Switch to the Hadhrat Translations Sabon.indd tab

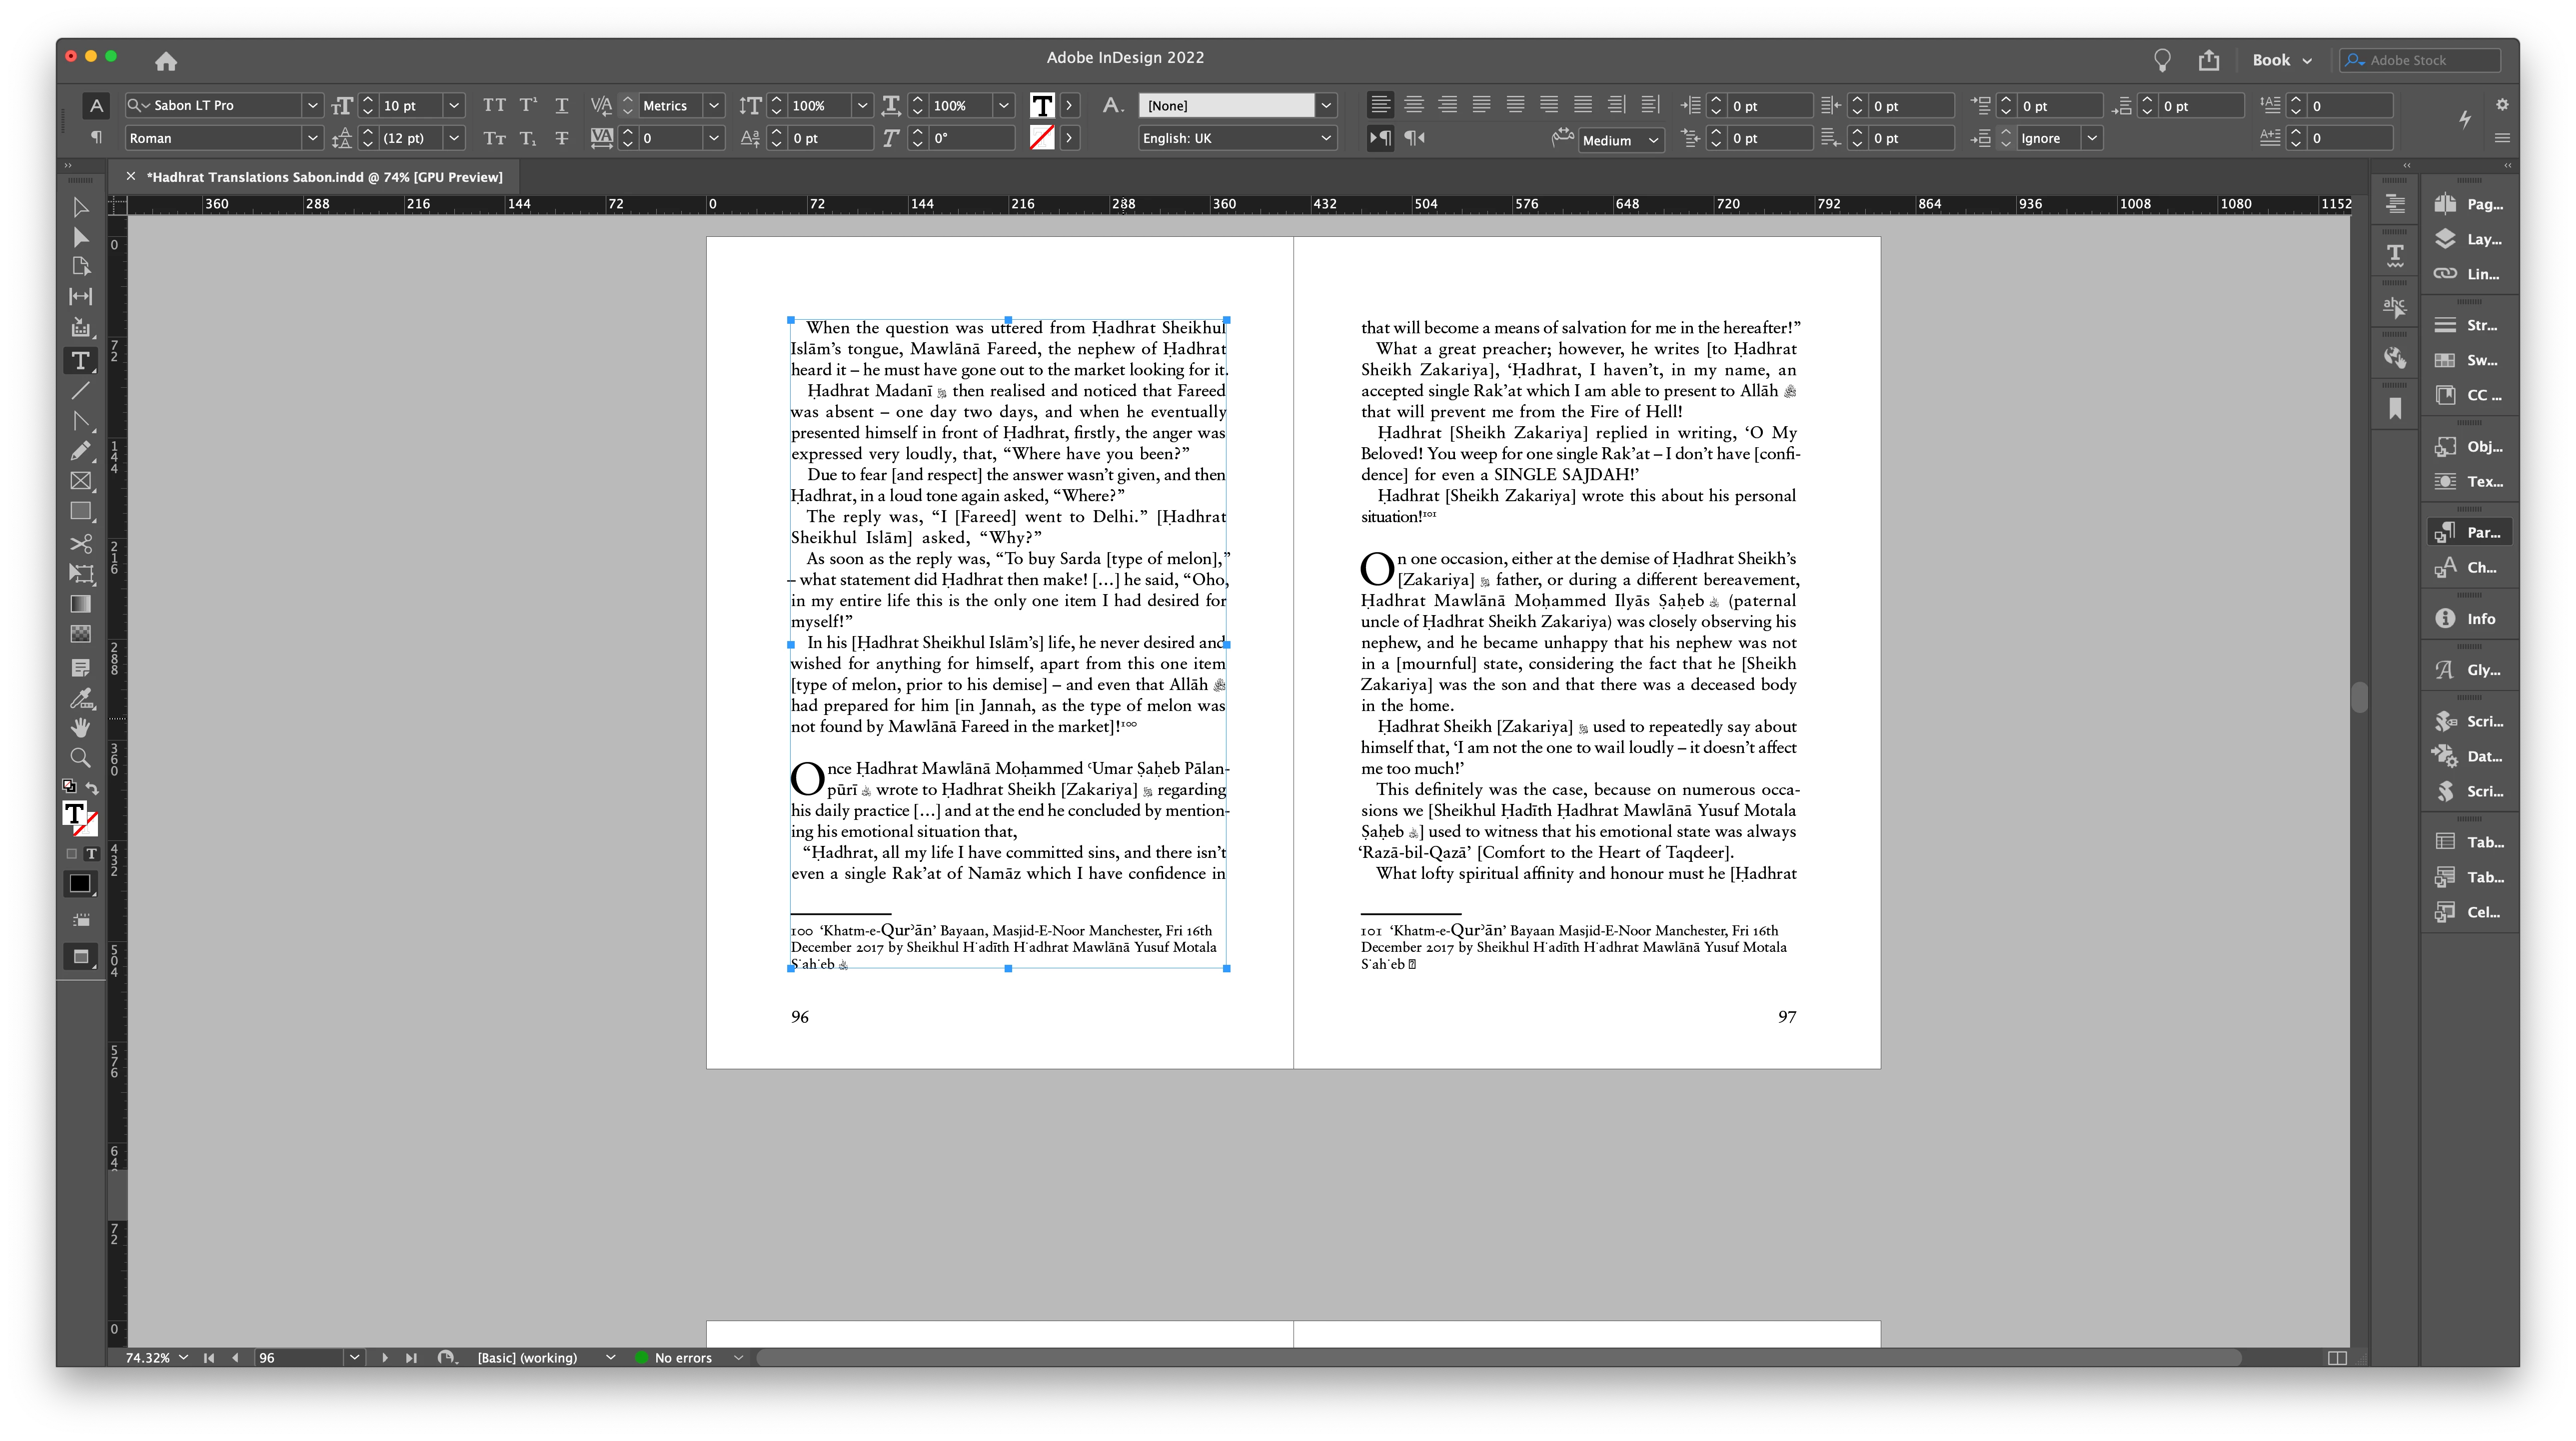[324, 177]
